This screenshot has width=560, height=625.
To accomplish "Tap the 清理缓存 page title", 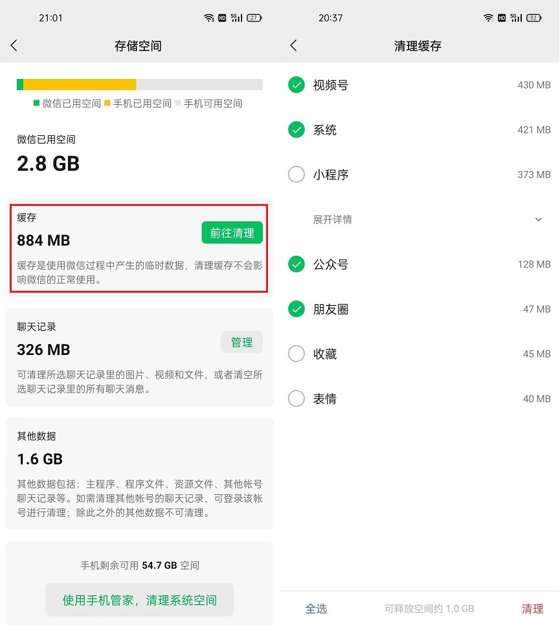I will (x=418, y=46).
